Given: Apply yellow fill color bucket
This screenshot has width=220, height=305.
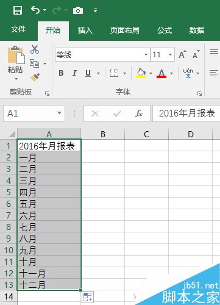Looking at the screenshot, I should click(141, 73).
